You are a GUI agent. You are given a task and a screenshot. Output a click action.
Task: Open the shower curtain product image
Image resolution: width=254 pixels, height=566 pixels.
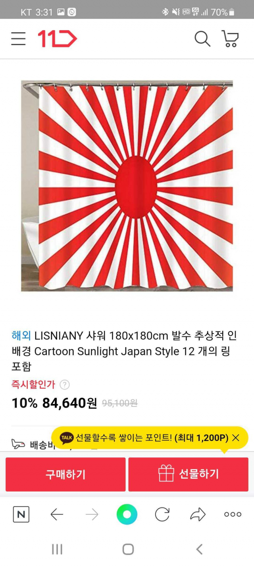point(127,186)
